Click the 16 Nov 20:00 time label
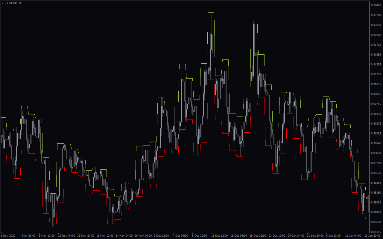 [86, 235]
